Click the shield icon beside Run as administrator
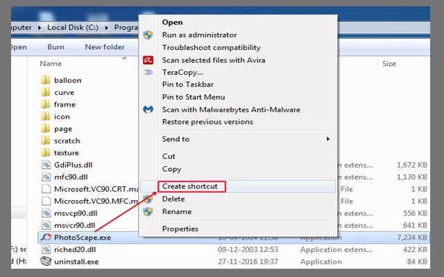 pyautogui.click(x=148, y=35)
